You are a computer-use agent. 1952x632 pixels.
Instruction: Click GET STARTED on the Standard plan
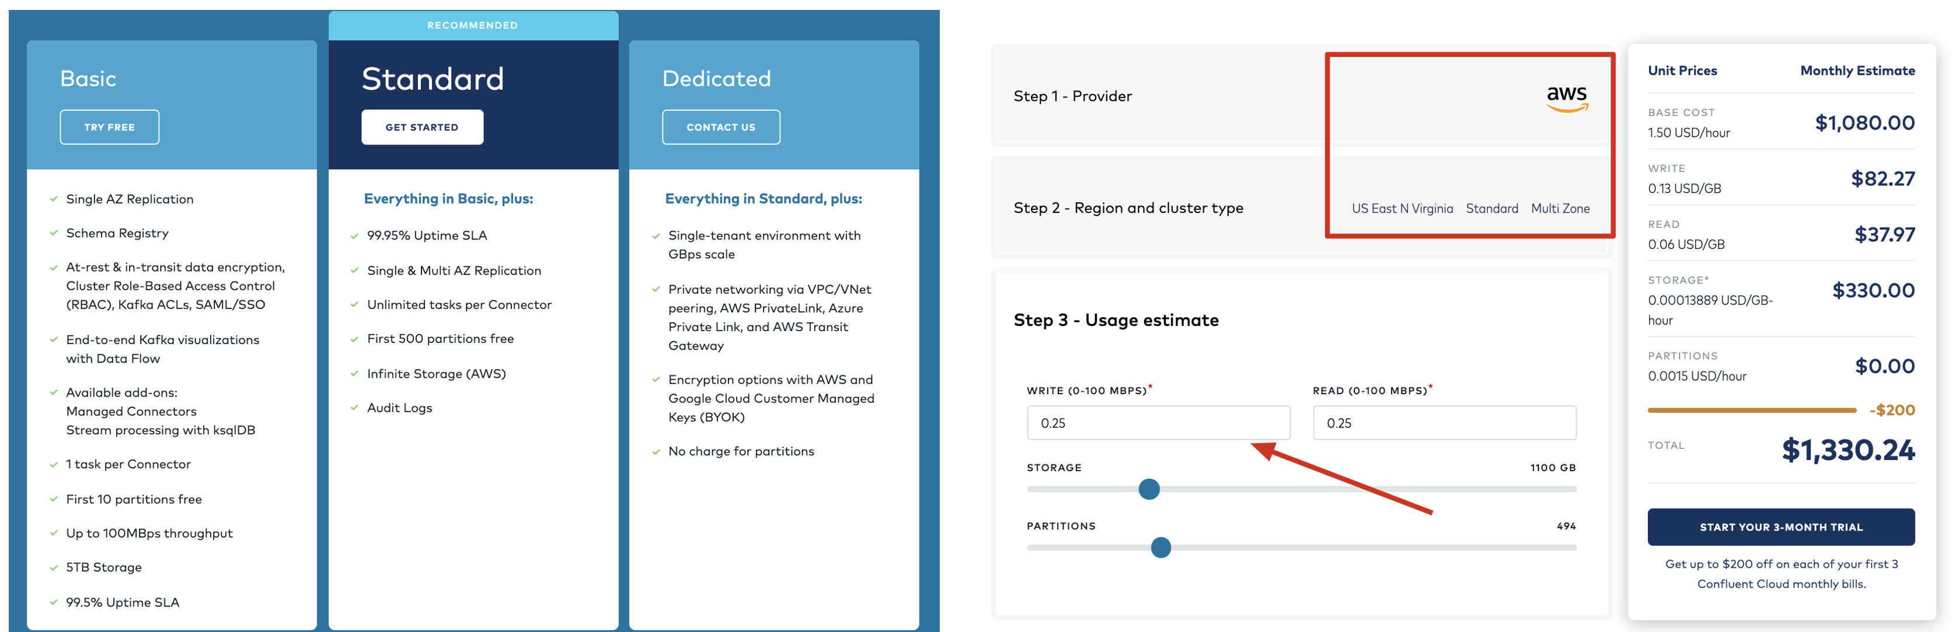422,127
